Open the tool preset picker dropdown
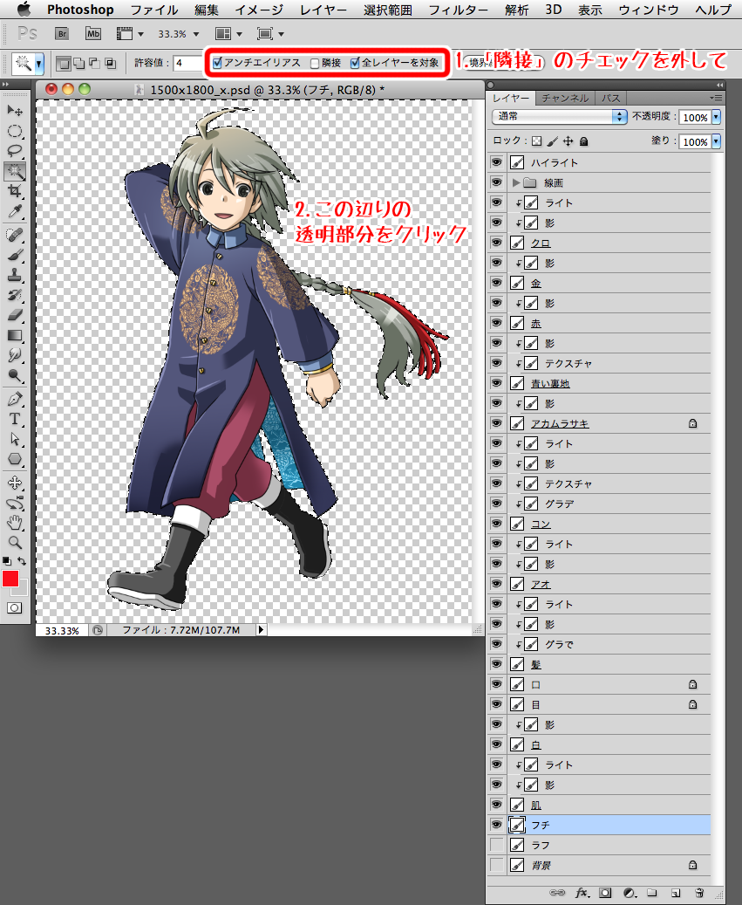The width and height of the screenshot is (742, 905). pos(39,63)
